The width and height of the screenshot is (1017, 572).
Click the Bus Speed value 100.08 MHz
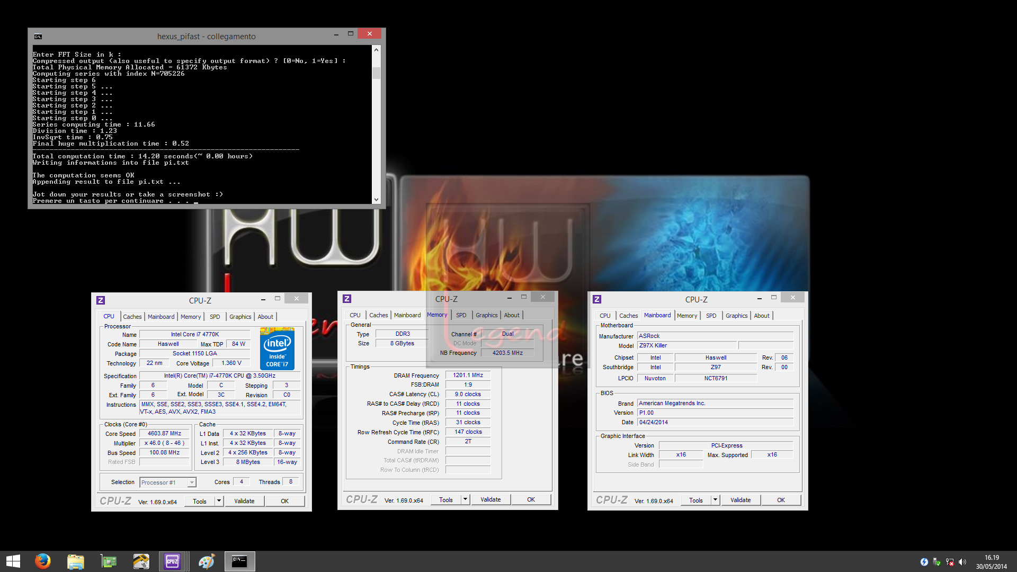164,452
